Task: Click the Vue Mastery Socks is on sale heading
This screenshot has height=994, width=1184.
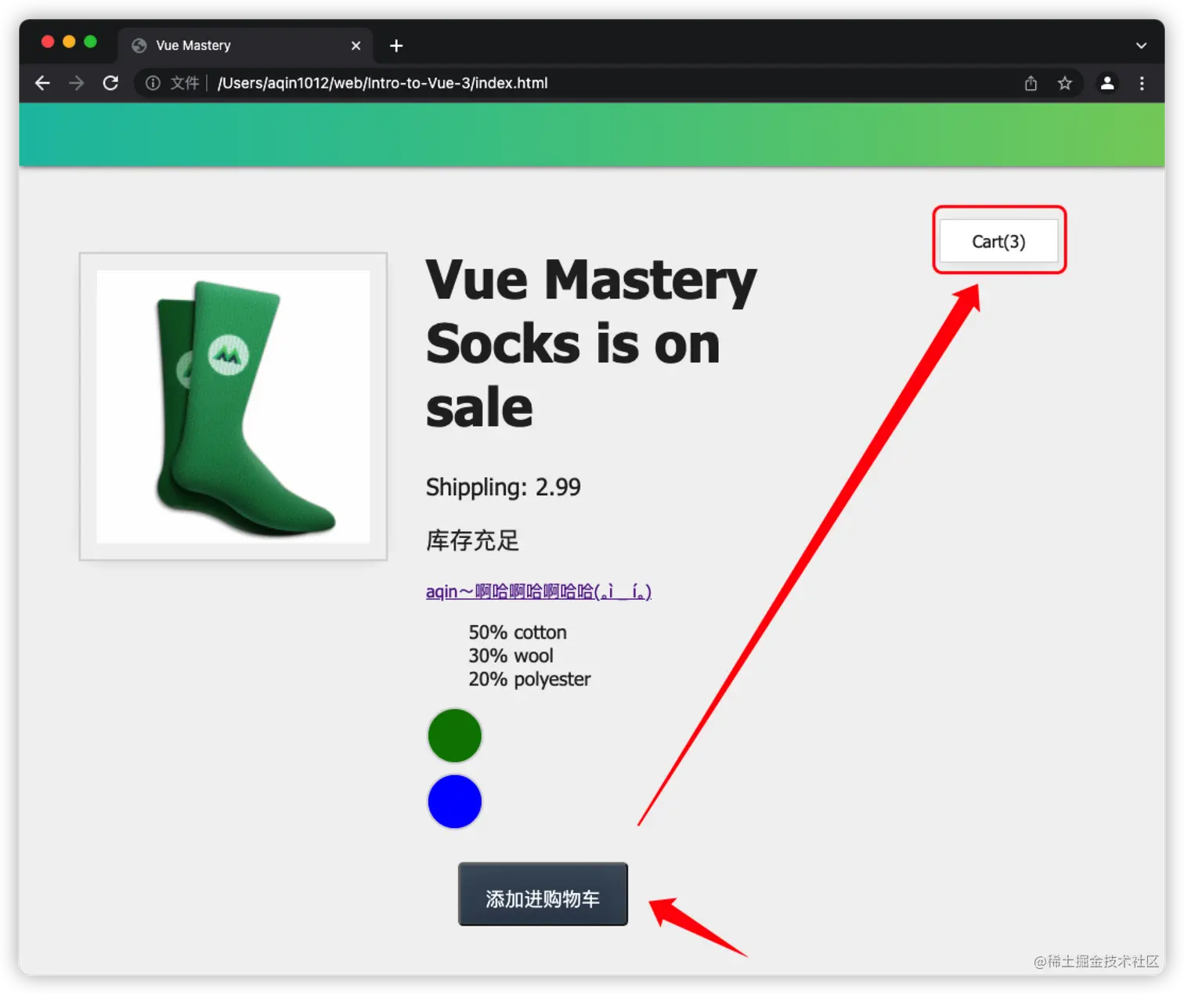Action: tap(591, 343)
